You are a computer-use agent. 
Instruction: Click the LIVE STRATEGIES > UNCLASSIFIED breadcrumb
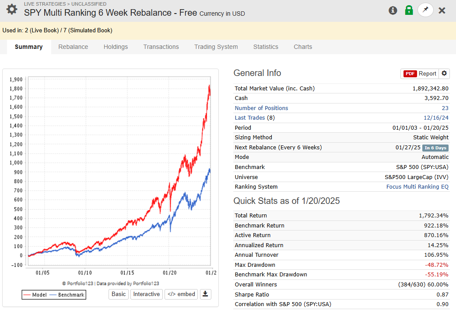click(x=65, y=4)
